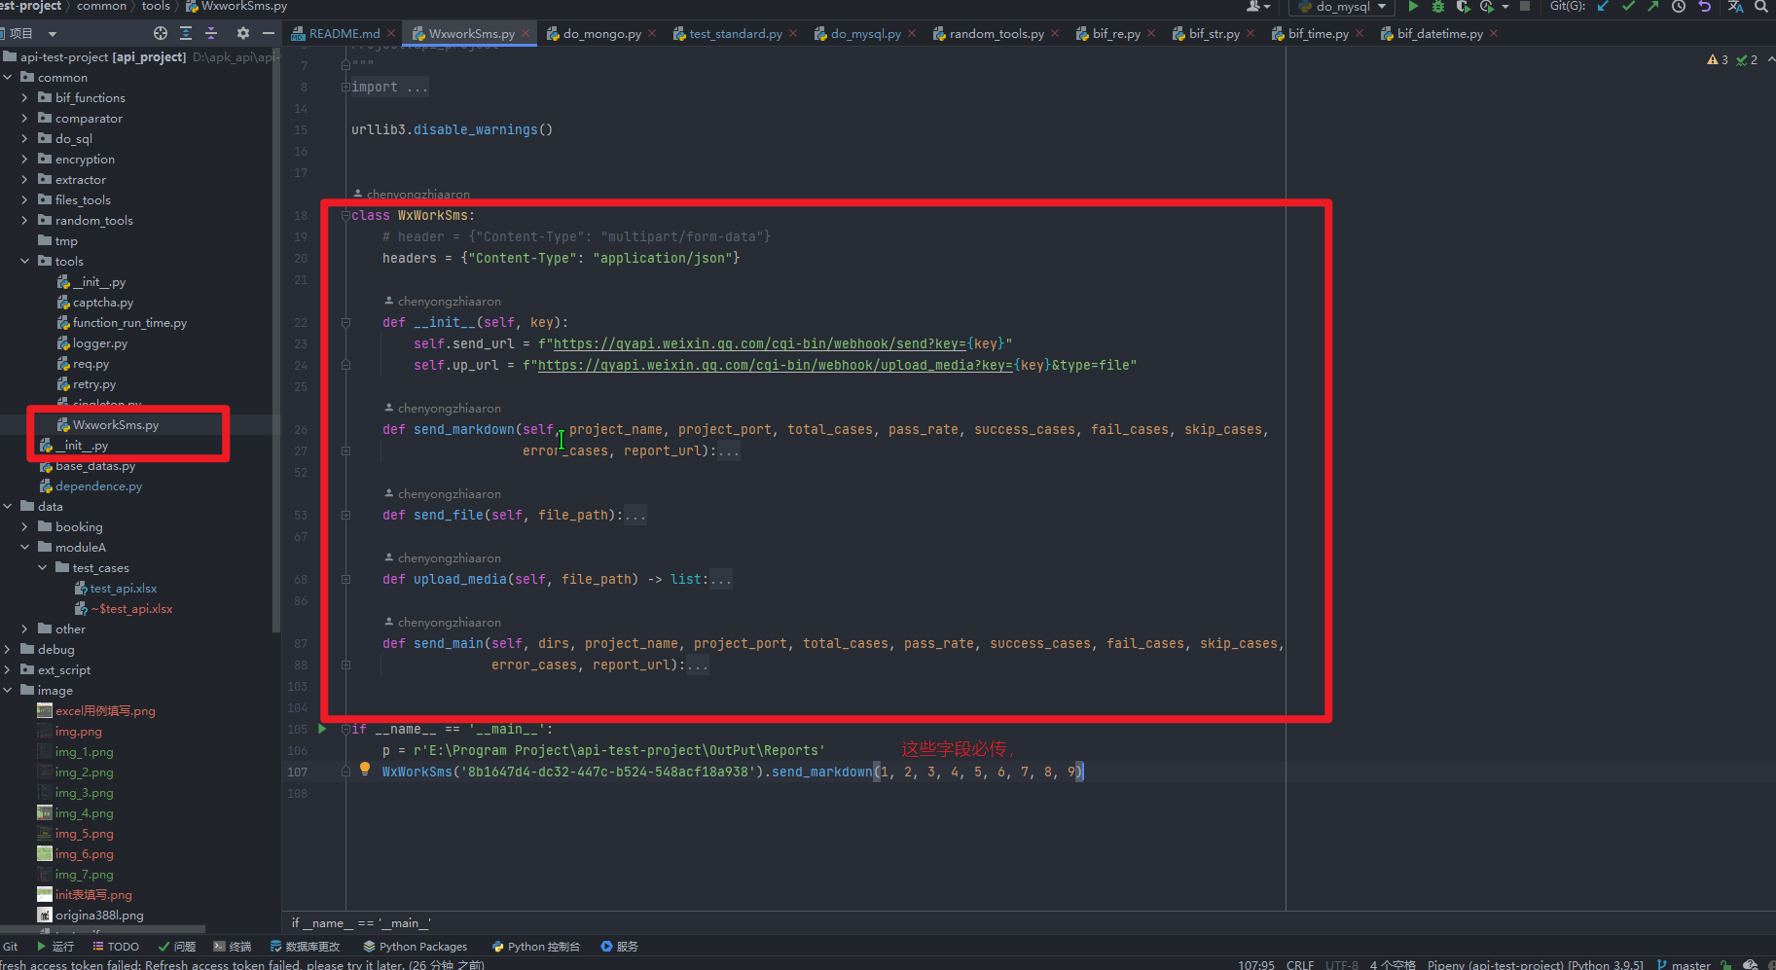Open the Python 控制台 console window
The width and height of the screenshot is (1776, 970).
(x=536, y=947)
